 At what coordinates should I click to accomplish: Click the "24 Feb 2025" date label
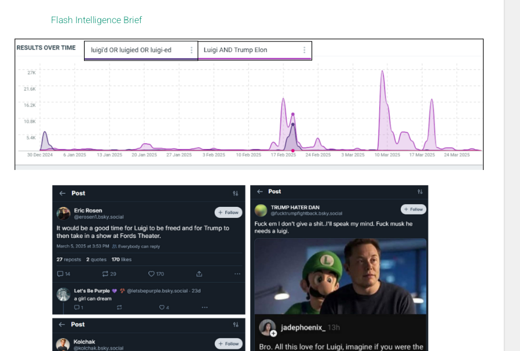(x=318, y=155)
